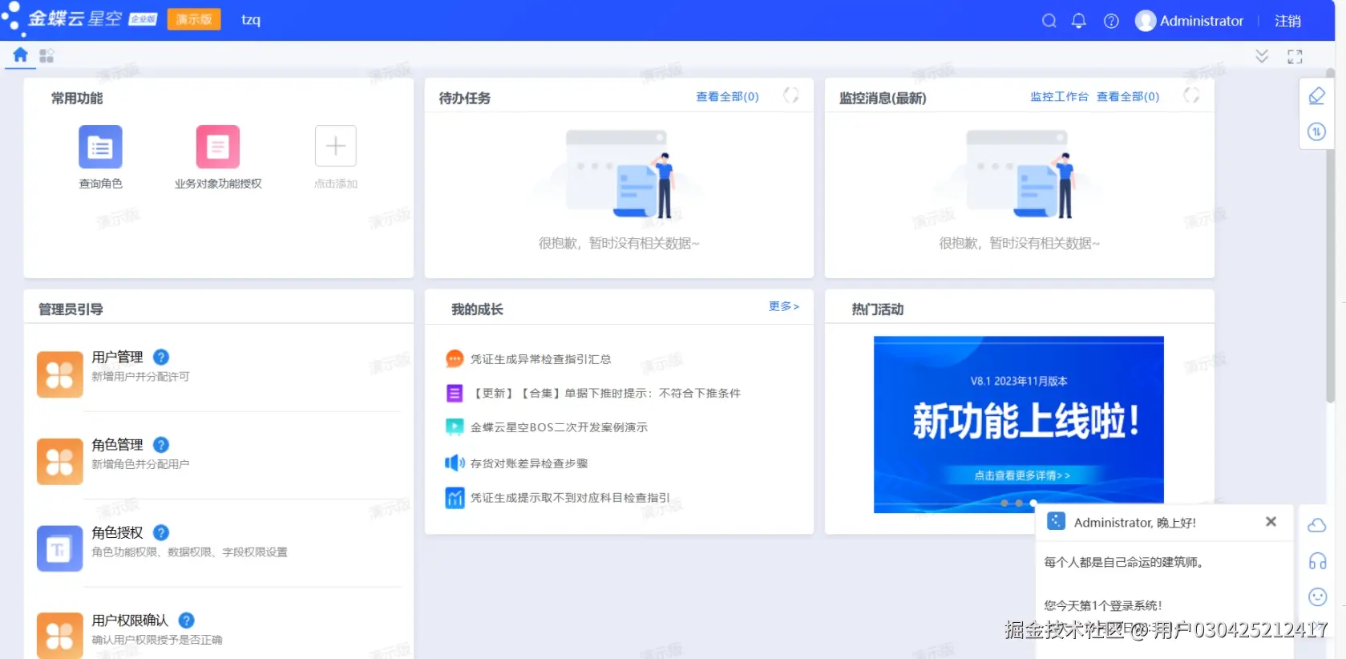1346x659 pixels.
Task: Refresh the 监控消息 panel
Action: [x=1191, y=95]
